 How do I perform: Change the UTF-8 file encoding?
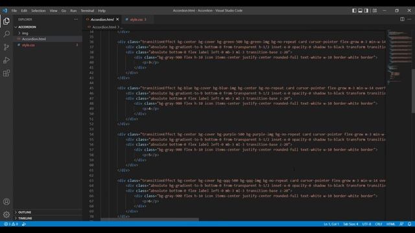click(x=366, y=224)
